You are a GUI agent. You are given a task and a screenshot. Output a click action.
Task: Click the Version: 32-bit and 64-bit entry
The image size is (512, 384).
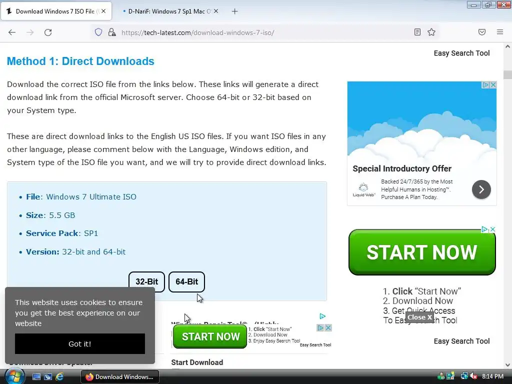point(76,252)
